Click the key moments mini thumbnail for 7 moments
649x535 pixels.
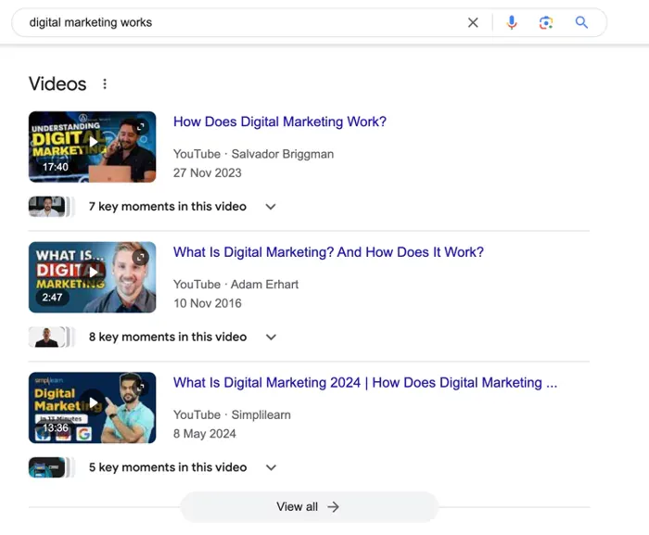coord(51,207)
